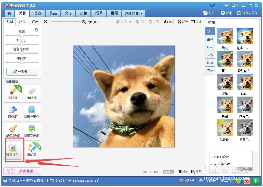Click the 重做 redo button

tap(140, 22)
